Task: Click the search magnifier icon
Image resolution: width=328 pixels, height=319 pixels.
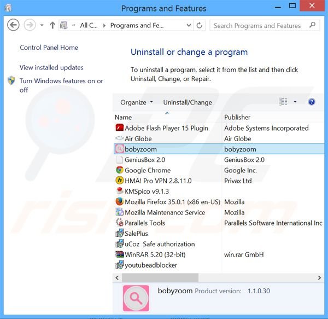Action: click(x=312, y=25)
